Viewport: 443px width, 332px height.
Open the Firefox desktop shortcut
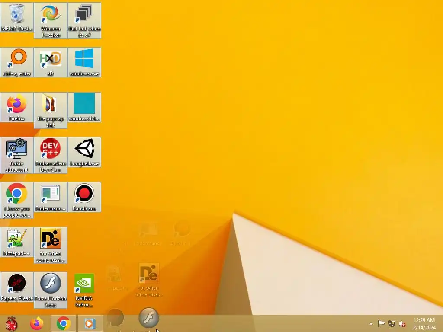17,107
